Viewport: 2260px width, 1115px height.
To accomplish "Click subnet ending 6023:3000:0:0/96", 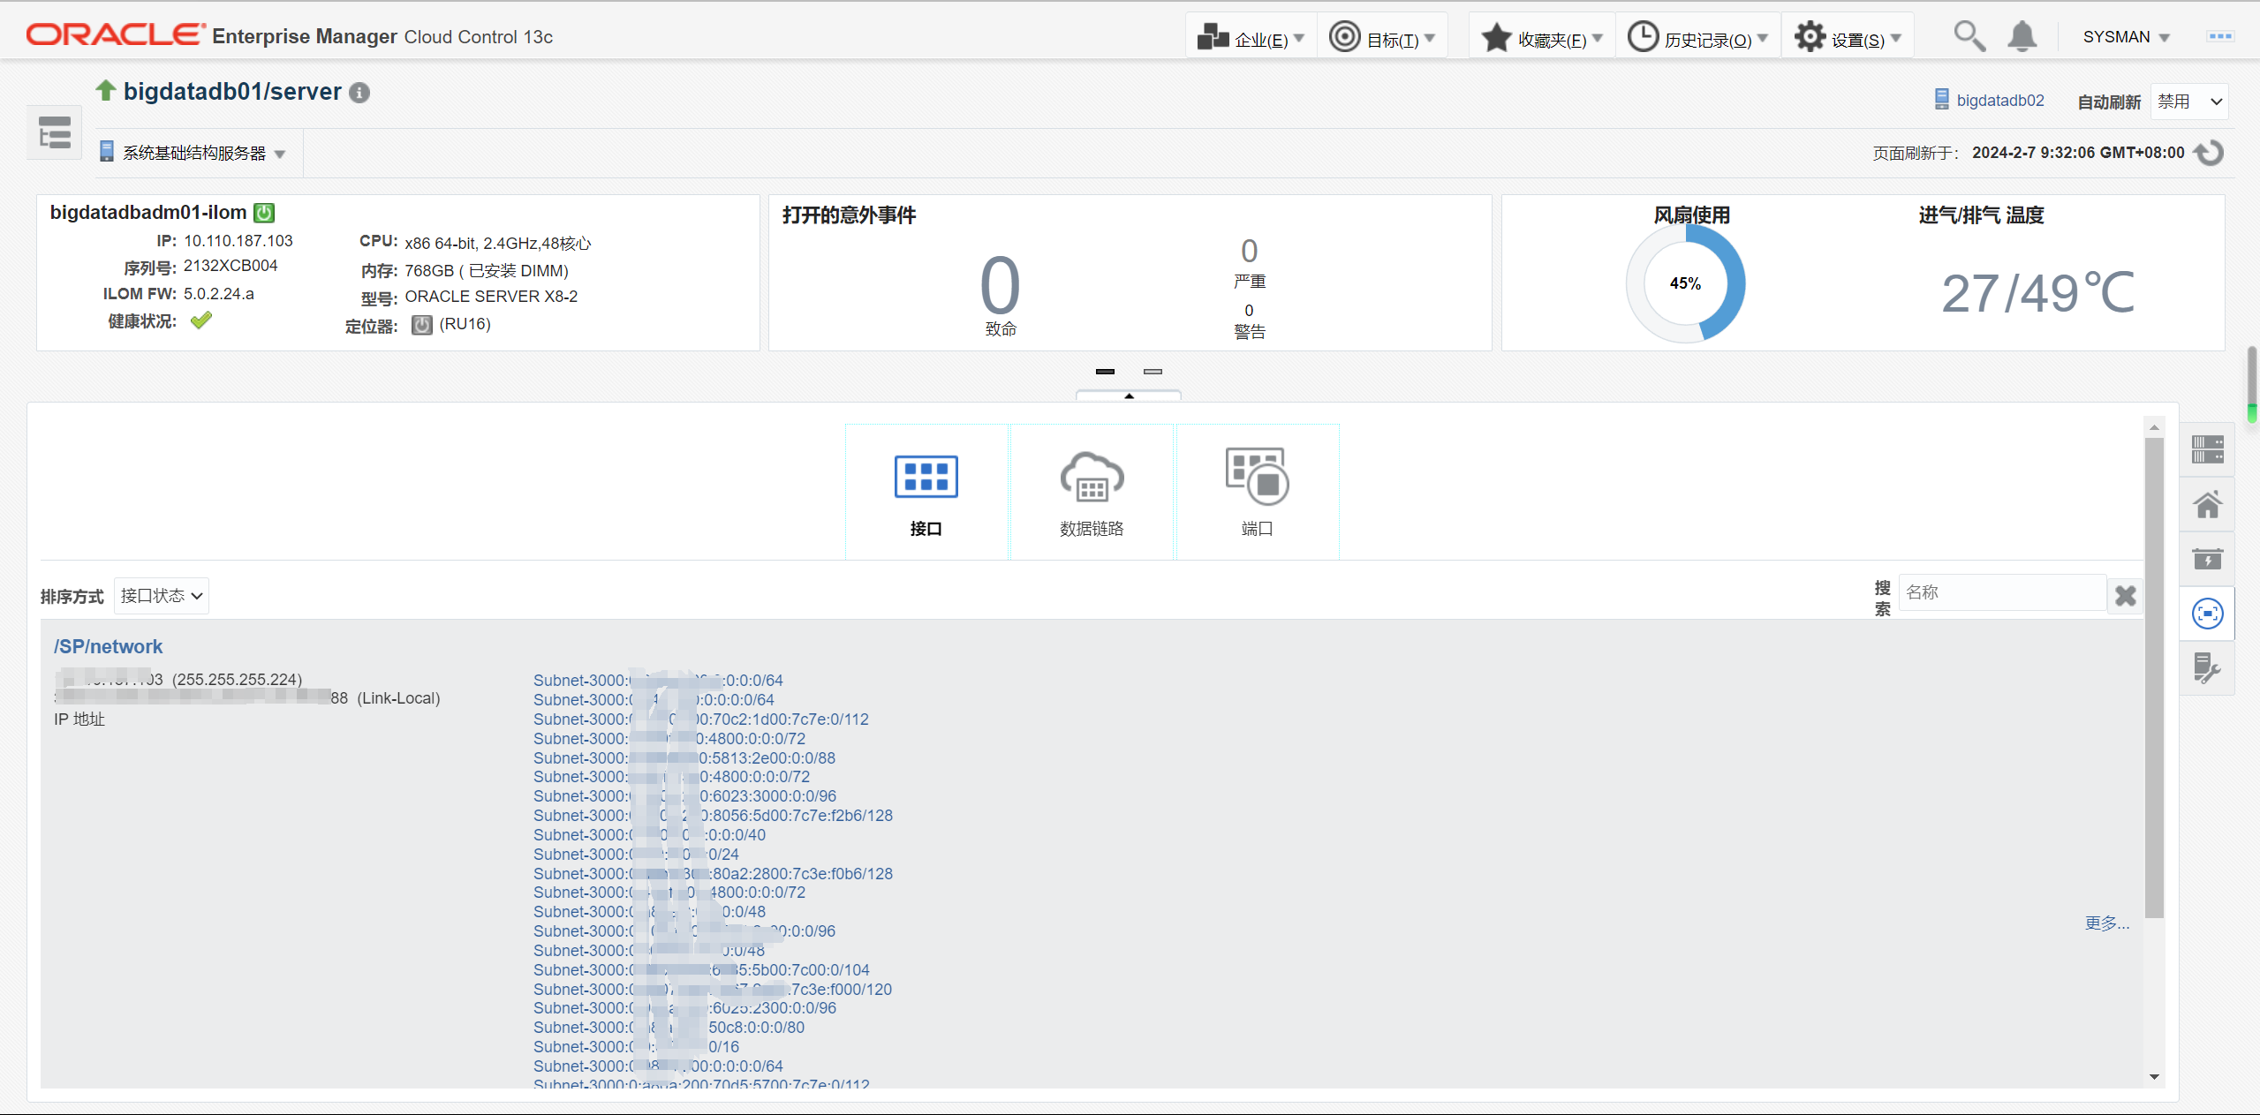I will (684, 796).
